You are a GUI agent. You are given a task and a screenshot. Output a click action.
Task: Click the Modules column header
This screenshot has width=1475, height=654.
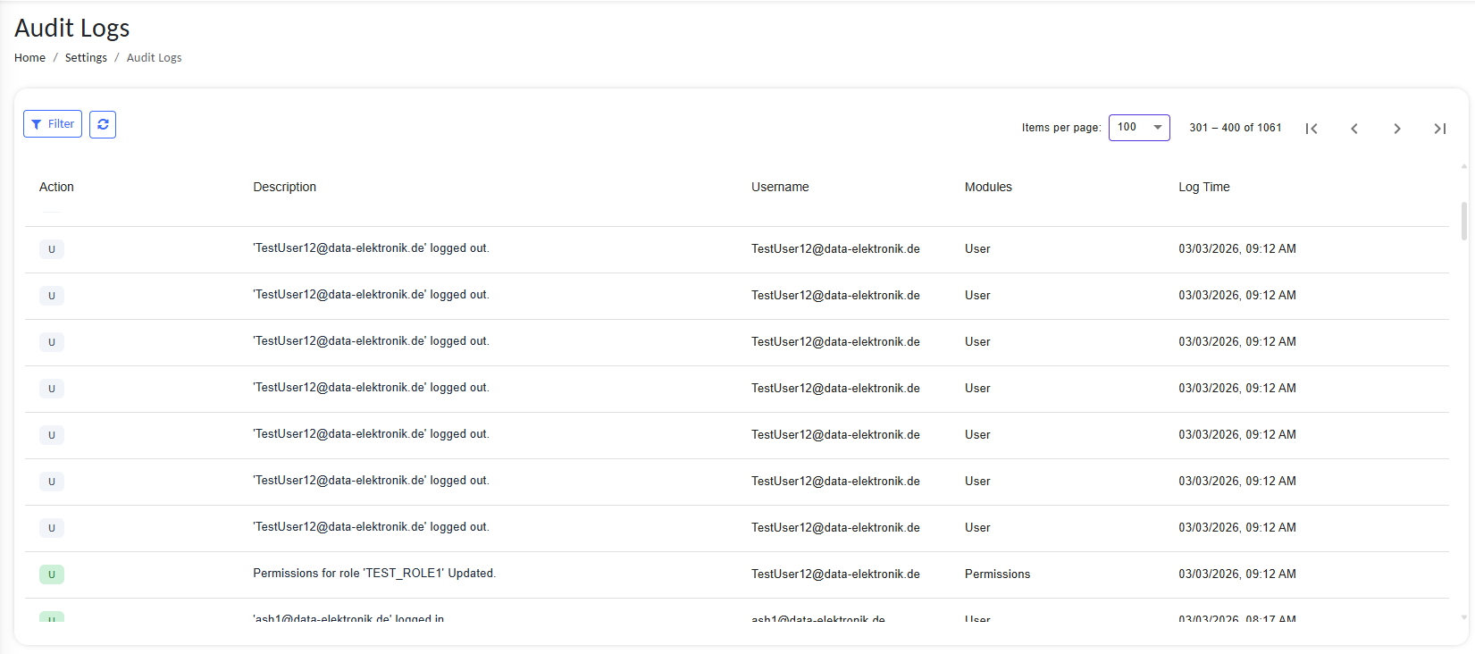988,187
